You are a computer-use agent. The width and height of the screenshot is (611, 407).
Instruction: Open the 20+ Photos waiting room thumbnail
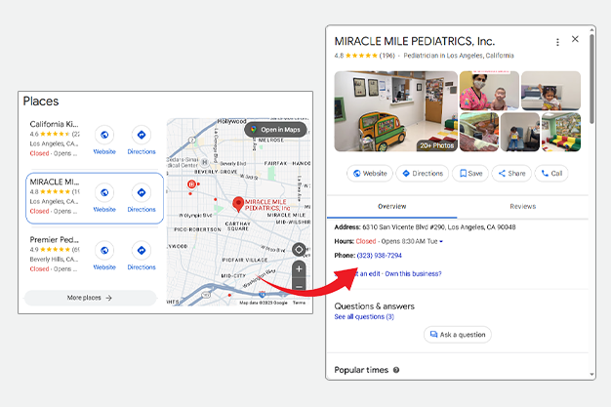[396, 111]
